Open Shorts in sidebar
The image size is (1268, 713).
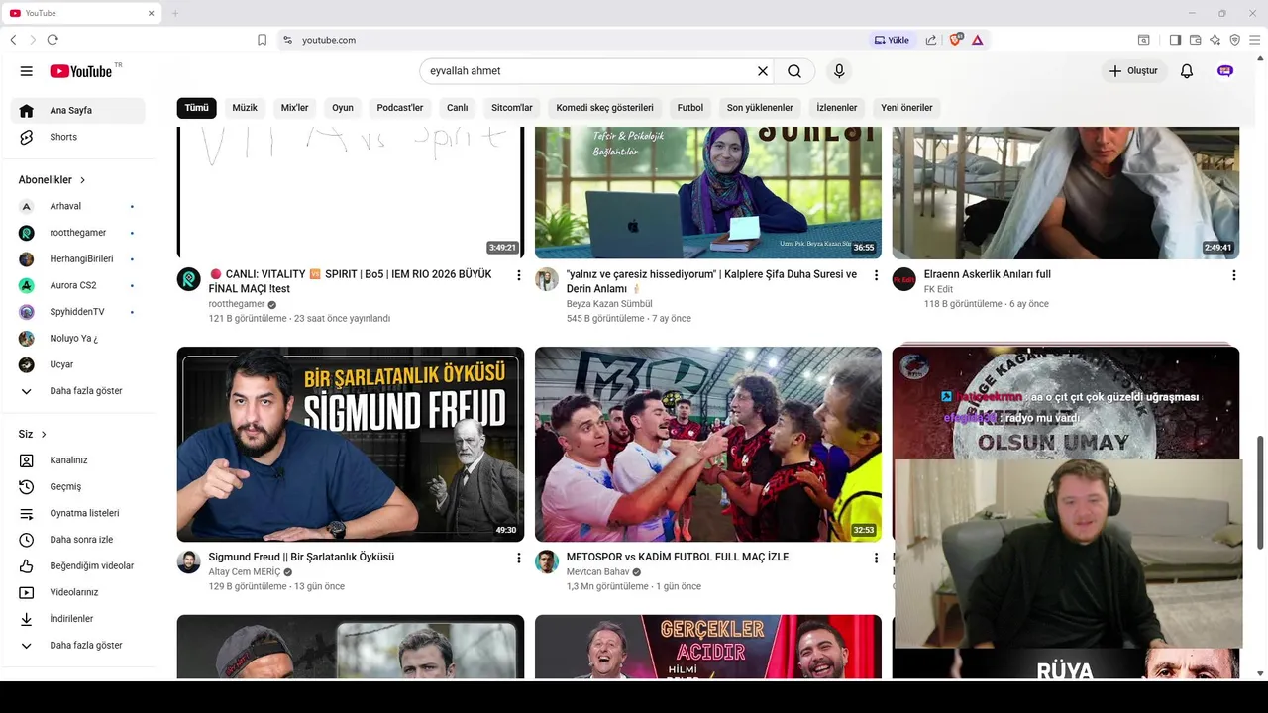coord(77,137)
